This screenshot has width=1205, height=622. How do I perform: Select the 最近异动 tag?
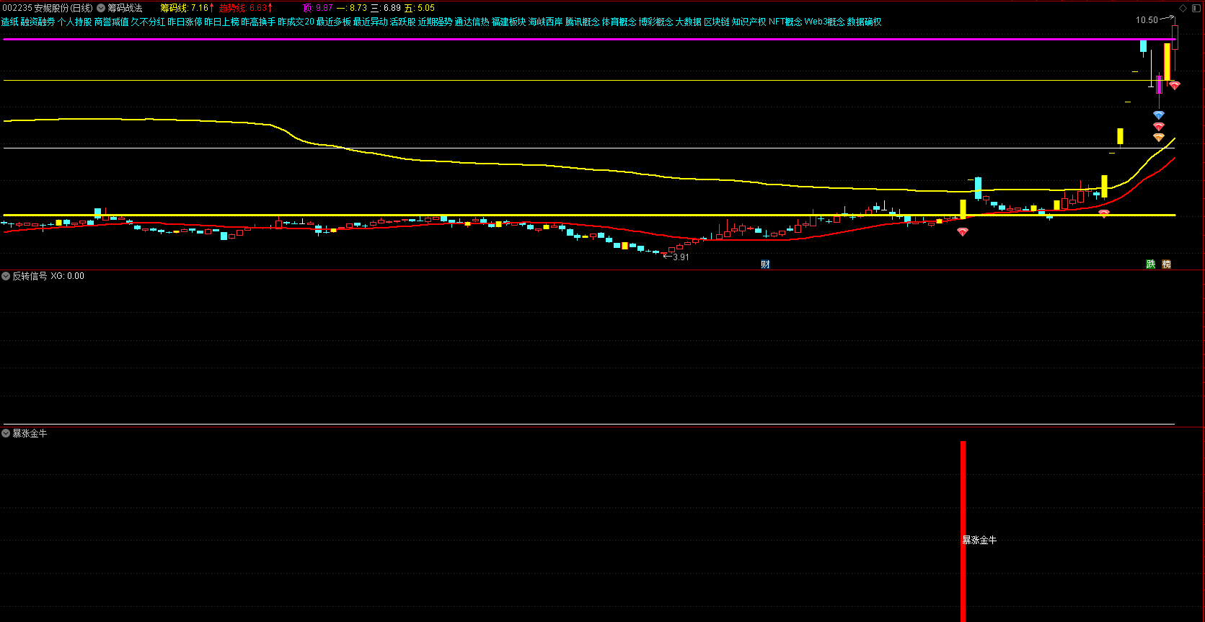coord(371,22)
